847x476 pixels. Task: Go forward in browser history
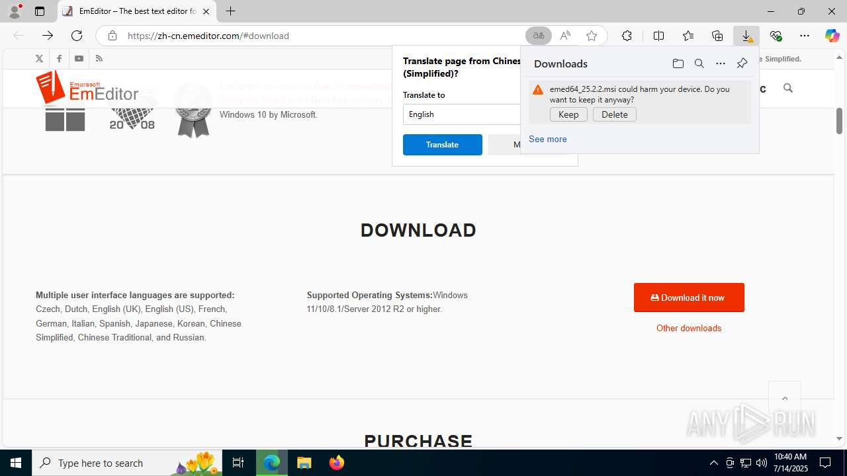(x=48, y=36)
